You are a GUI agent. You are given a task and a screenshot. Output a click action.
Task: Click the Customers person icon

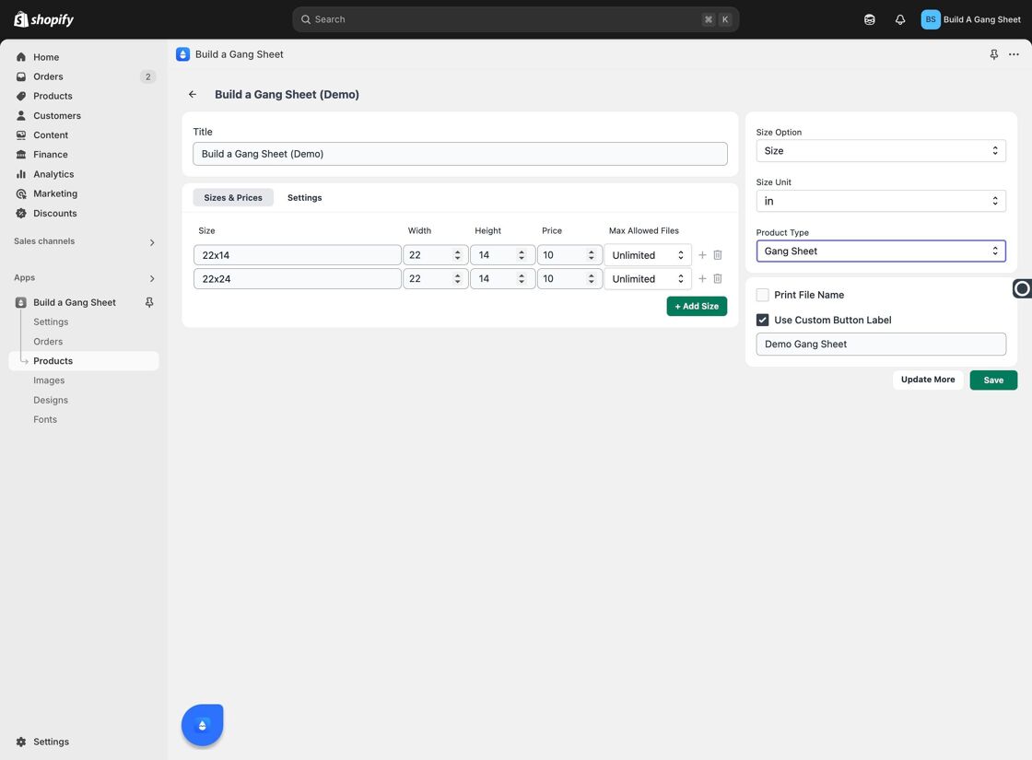pyautogui.click(x=21, y=116)
